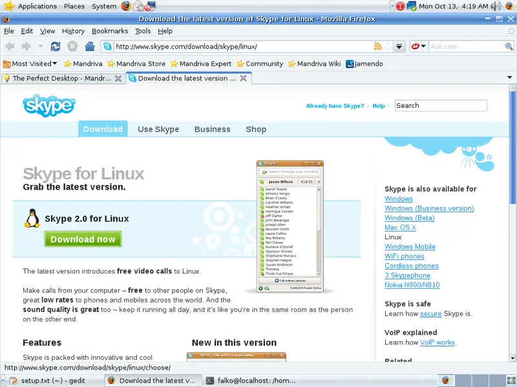Click the Skype client screenshot thumbnail

(290, 226)
